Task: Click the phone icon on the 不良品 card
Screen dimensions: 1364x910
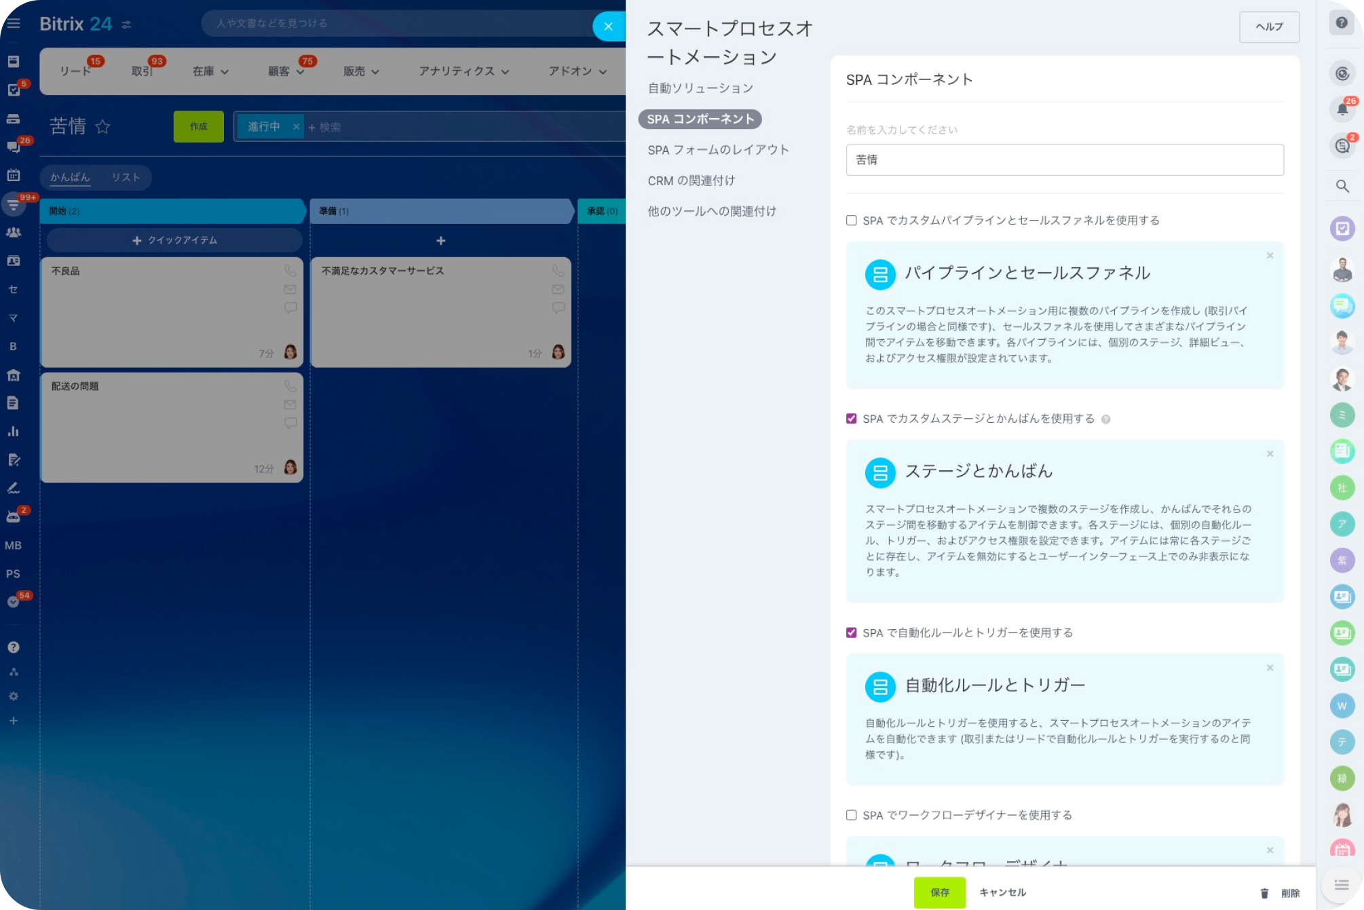Action: click(x=290, y=271)
